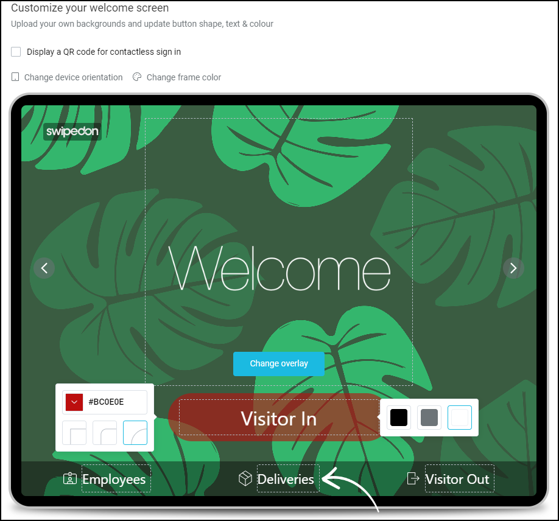Go to previous background with left arrow

tap(44, 268)
